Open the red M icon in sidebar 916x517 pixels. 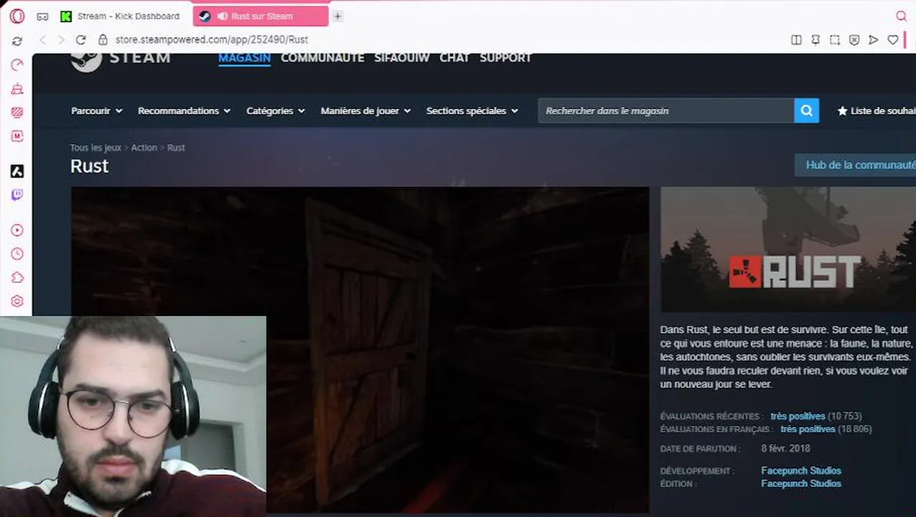point(17,136)
